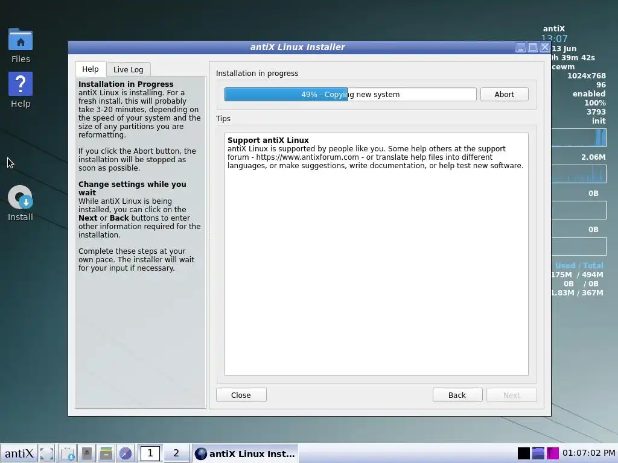Launch the Install desktop icon
This screenshot has height=463, width=618.
21,203
